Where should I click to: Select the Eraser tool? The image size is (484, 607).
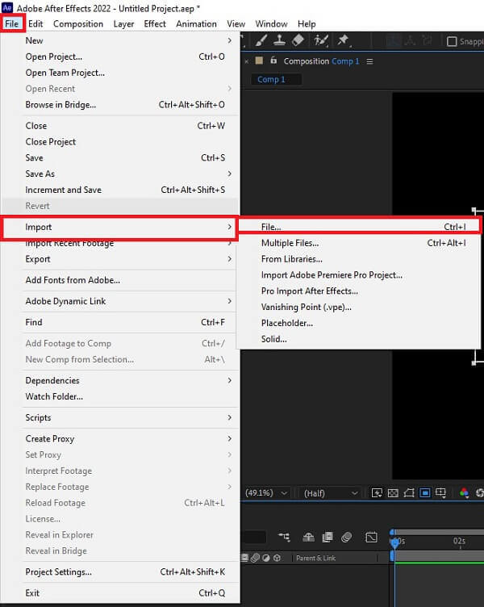click(298, 40)
